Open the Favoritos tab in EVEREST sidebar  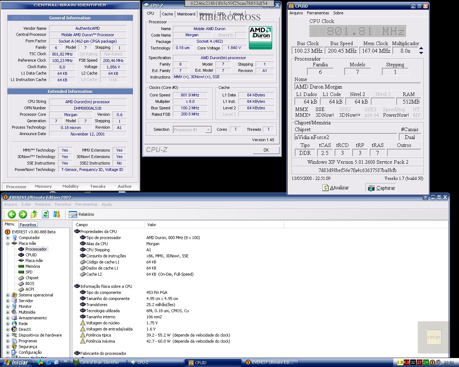tap(28, 225)
